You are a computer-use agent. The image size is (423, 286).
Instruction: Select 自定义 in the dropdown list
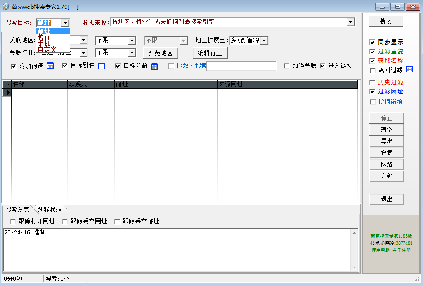coord(53,49)
